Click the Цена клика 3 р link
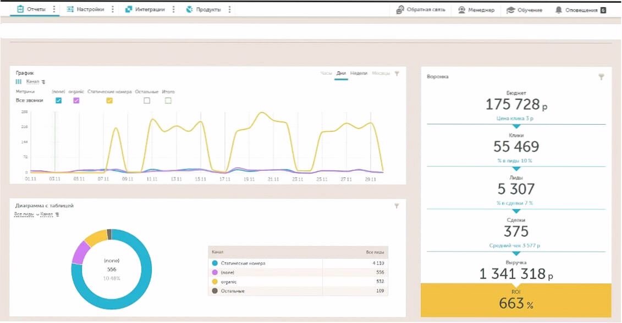 515,119
